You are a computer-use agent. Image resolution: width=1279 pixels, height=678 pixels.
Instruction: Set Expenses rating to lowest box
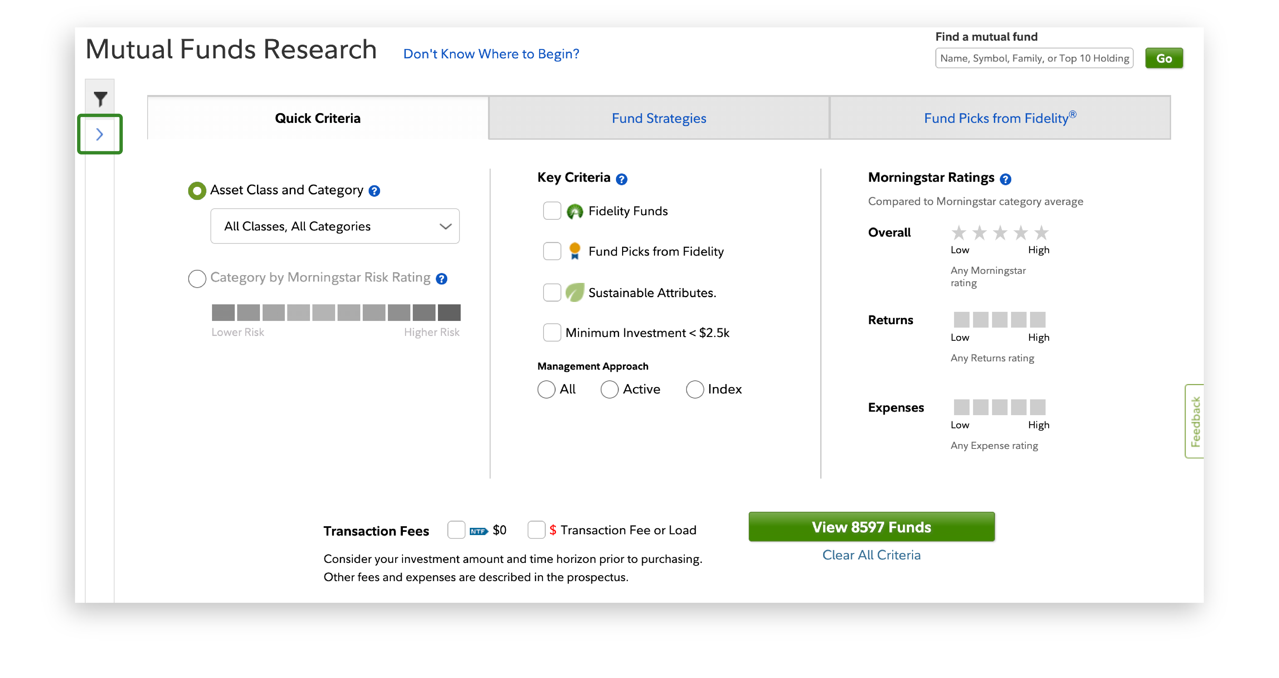click(x=961, y=407)
